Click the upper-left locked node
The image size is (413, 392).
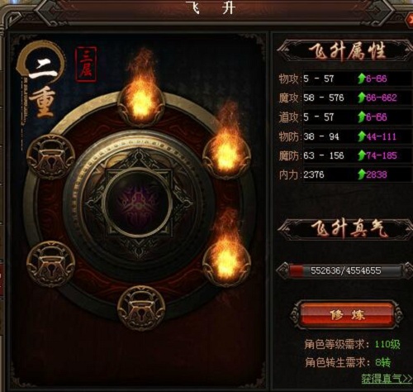click(50, 156)
